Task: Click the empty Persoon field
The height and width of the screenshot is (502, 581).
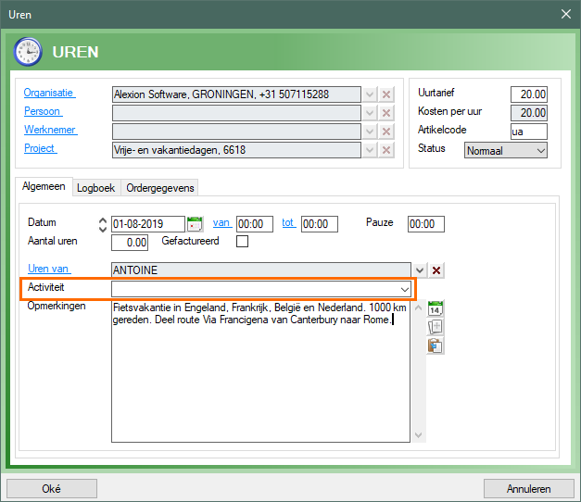Action: pyautogui.click(x=236, y=113)
